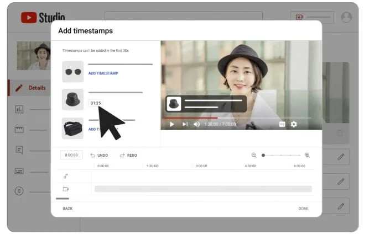Click the BACK button in dialog
This screenshot has height=240, width=380.
tap(67, 209)
